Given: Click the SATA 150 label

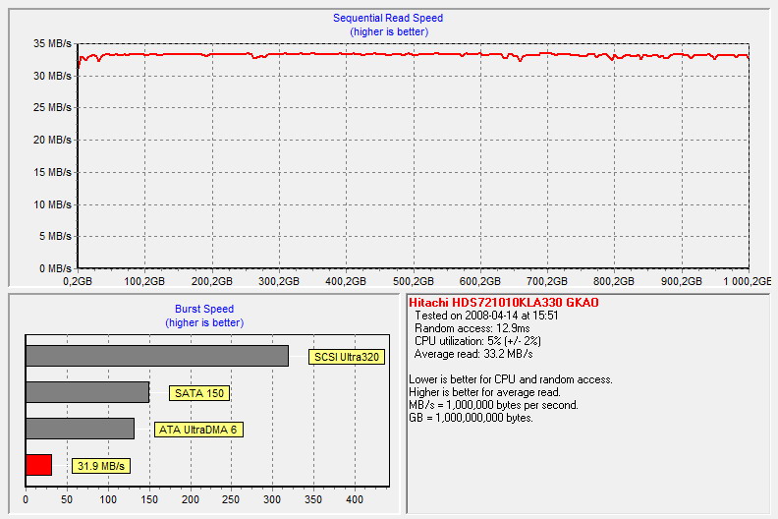Looking at the screenshot, I should click(x=199, y=393).
